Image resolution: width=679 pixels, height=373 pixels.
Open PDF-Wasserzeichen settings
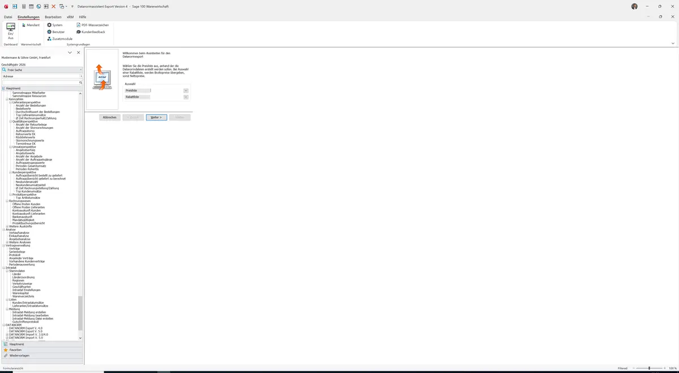point(93,25)
